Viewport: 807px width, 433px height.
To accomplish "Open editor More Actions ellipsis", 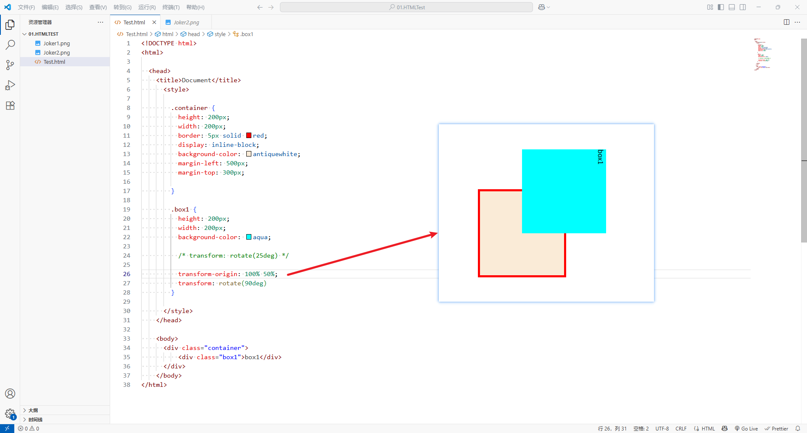I will [797, 22].
